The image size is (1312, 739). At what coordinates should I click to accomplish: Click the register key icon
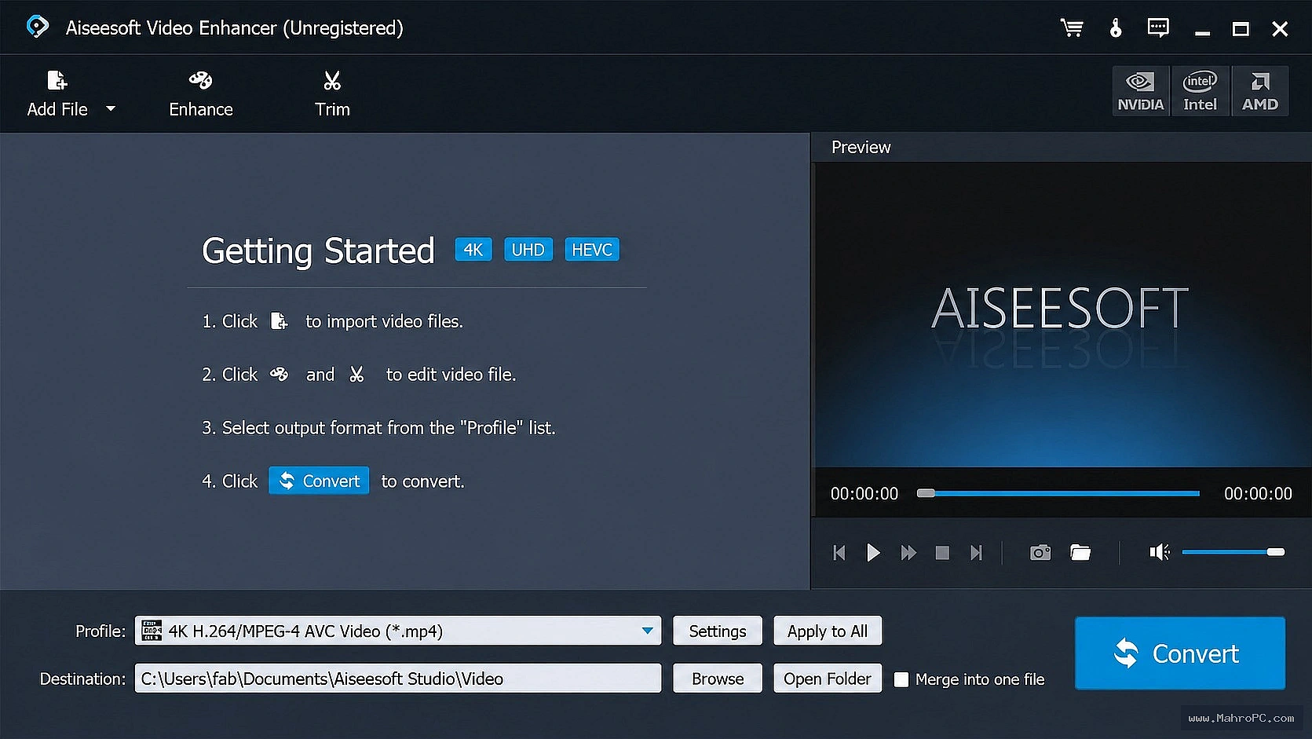tap(1116, 28)
